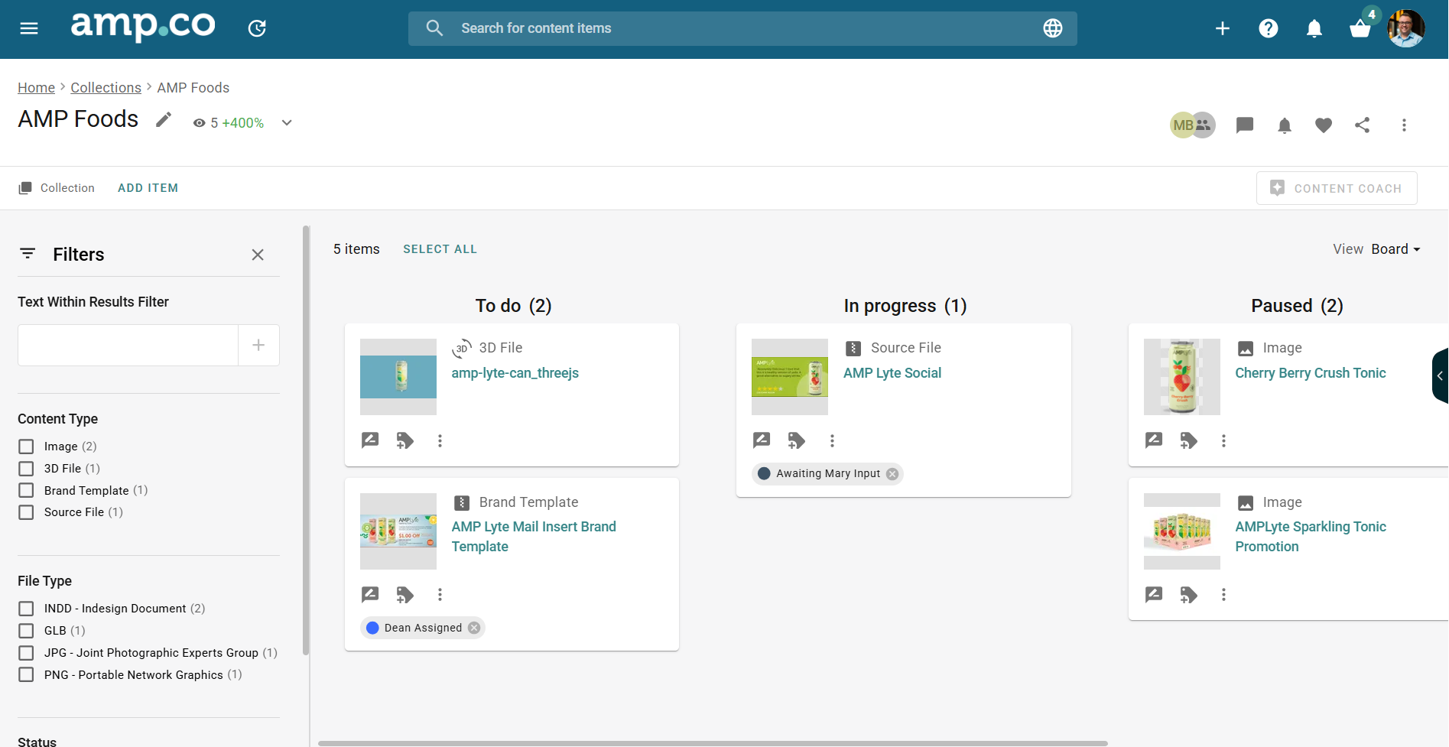Expand the views statistics chevron
1449x747 pixels.
pyautogui.click(x=287, y=122)
